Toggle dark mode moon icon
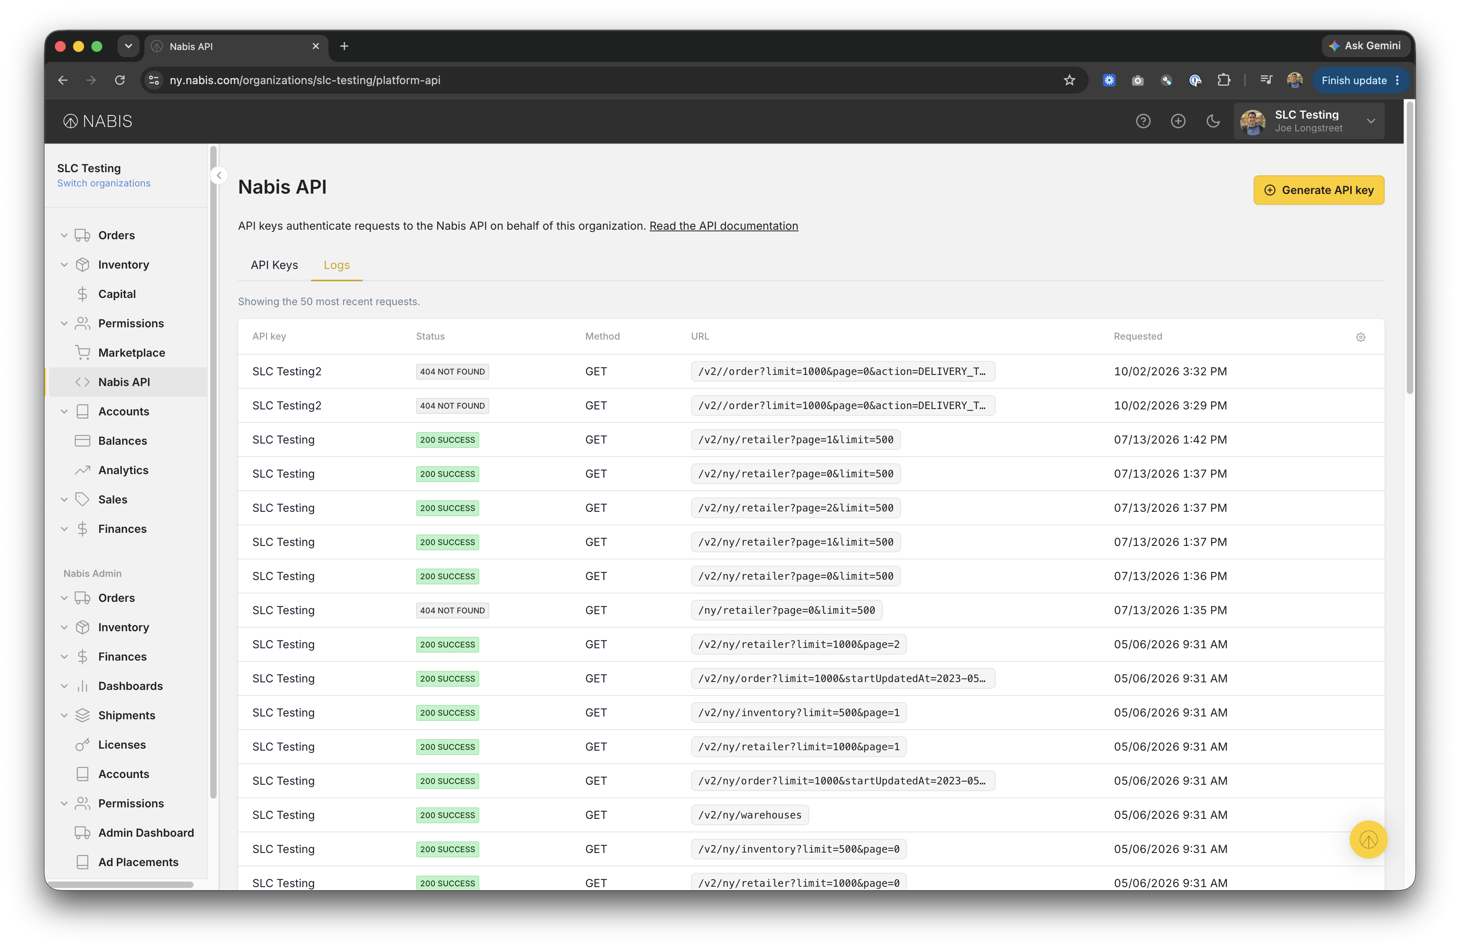The image size is (1460, 949). click(x=1213, y=121)
